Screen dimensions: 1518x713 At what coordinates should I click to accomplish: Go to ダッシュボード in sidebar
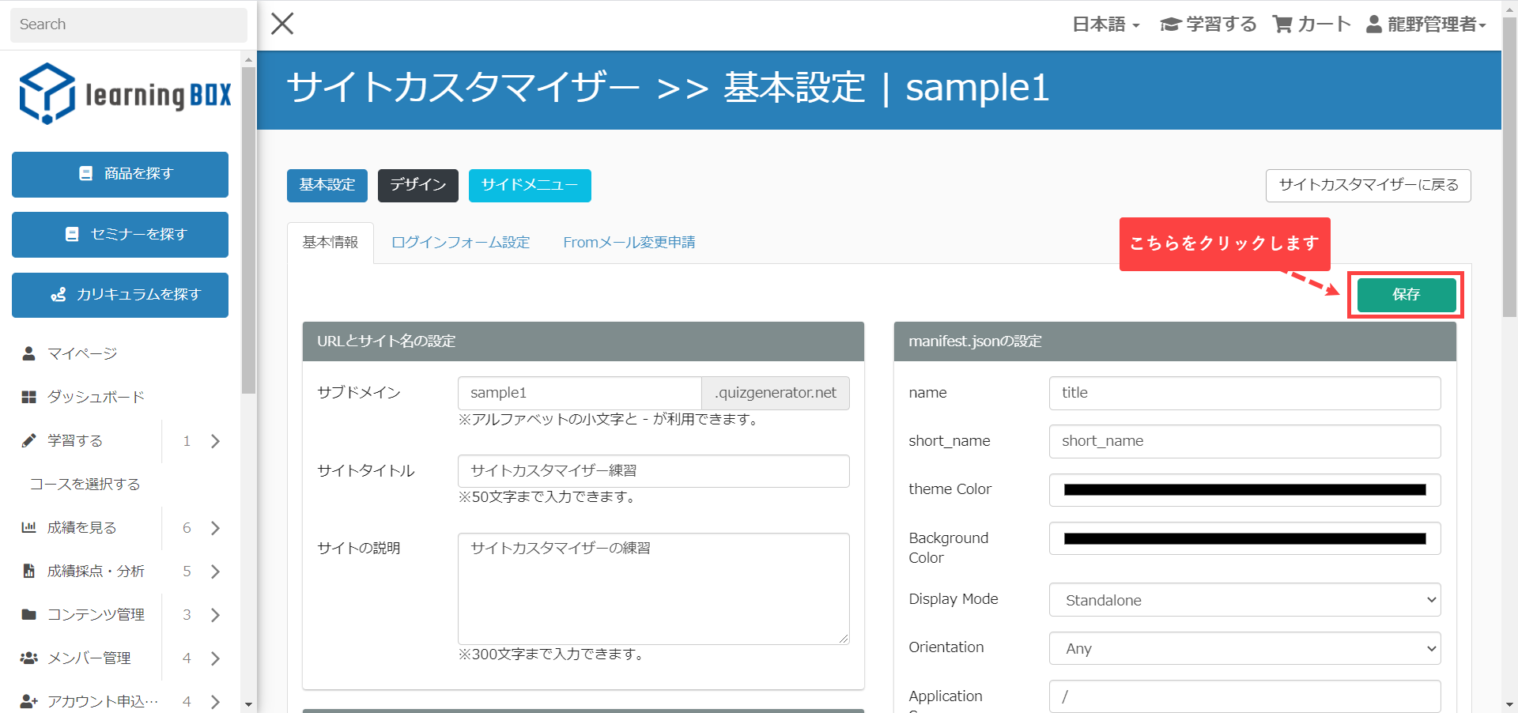click(x=95, y=397)
